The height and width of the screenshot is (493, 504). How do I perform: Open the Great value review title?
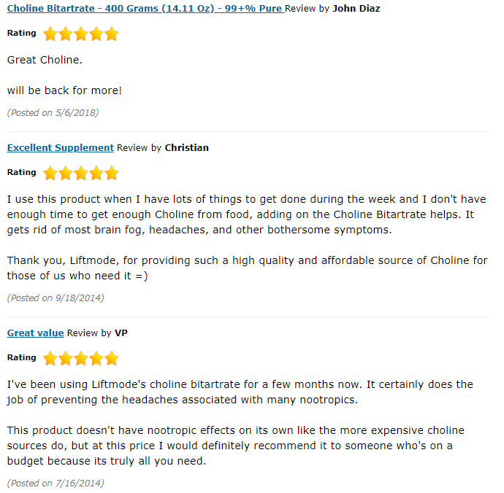tap(35, 333)
